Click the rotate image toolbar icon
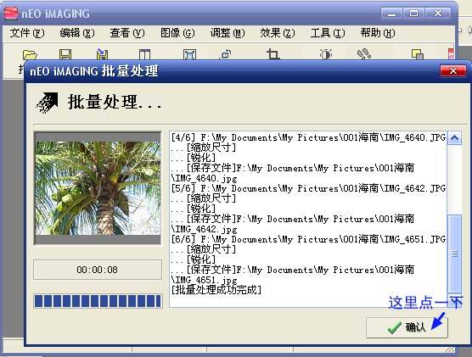Screen dimensions: 472x357 (x=226, y=54)
